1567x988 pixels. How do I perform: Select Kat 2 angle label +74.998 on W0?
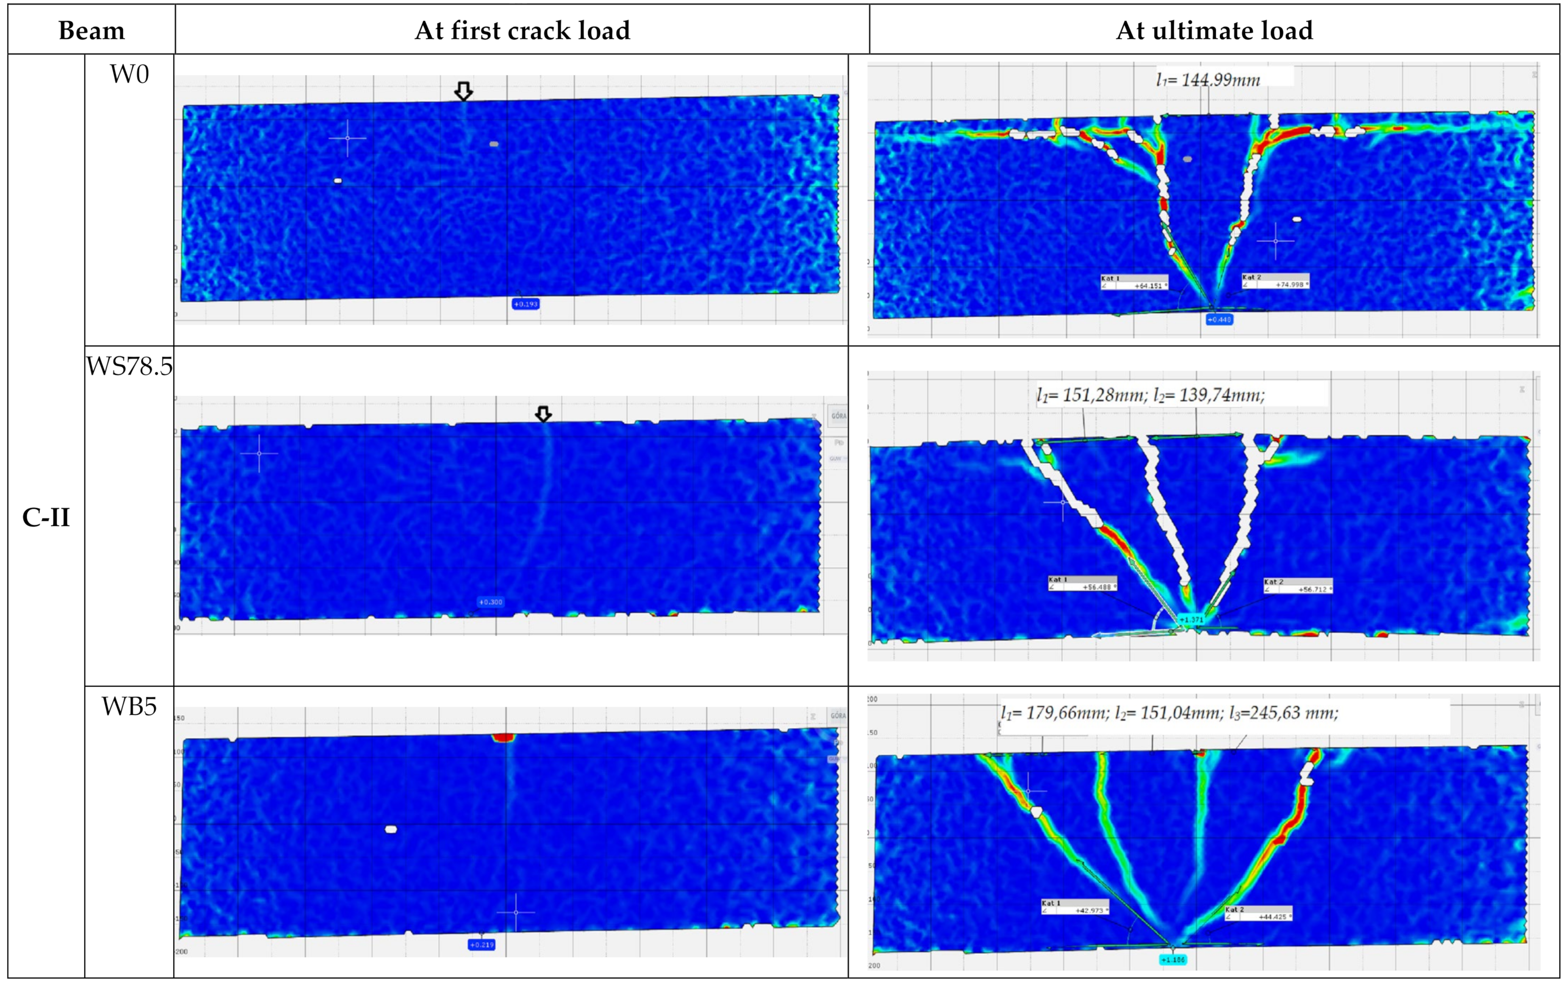point(1275,281)
